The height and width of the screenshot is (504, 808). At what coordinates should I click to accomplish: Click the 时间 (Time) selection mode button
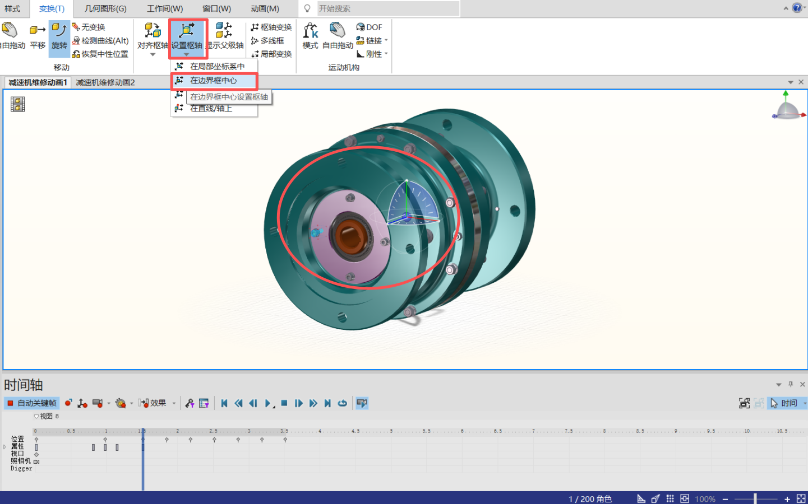click(784, 403)
